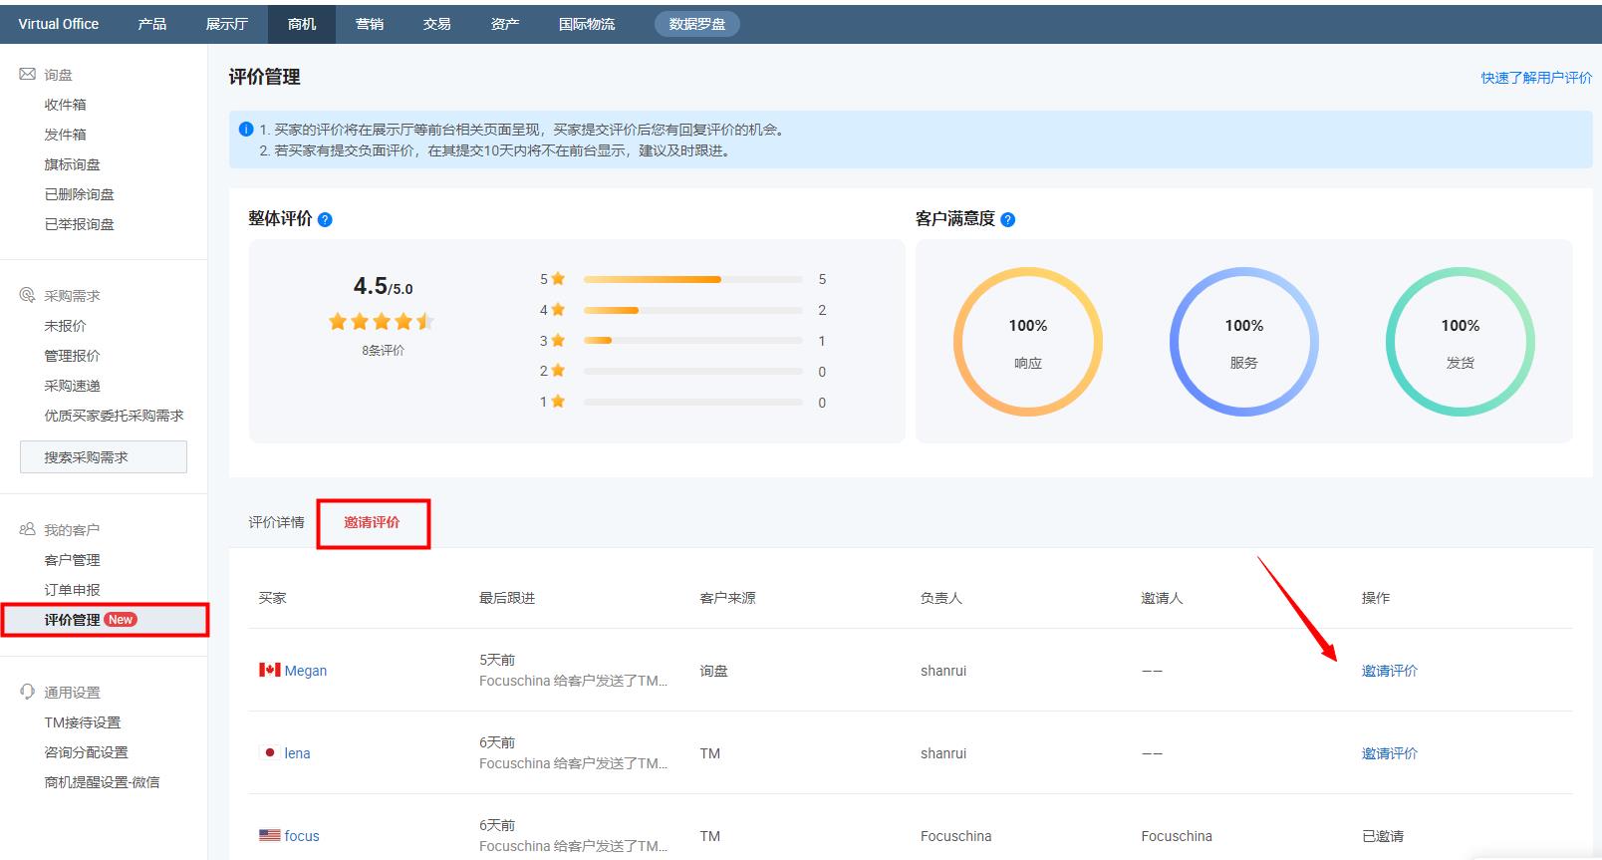The width and height of the screenshot is (1602, 860).
Task: Click 询盘 source in Megan row
Action: point(713,671)
